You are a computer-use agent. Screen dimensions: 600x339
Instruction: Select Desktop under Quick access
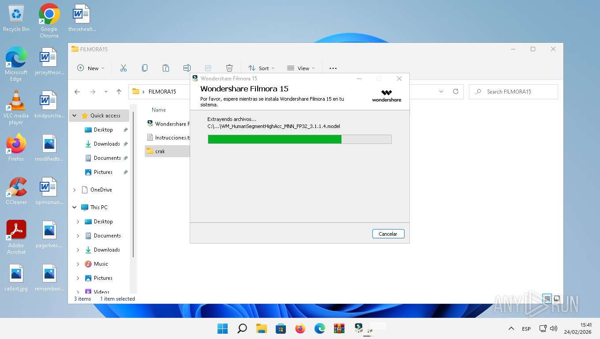103,130
